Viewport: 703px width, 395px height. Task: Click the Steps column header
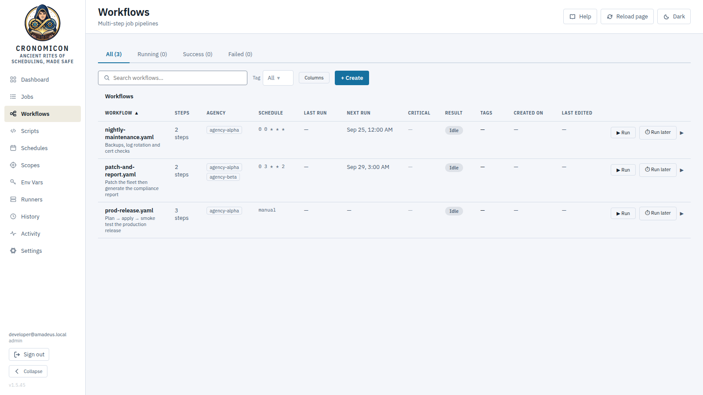point(182,113)
